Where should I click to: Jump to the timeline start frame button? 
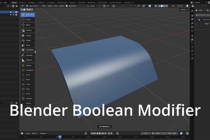pos(92,133)
